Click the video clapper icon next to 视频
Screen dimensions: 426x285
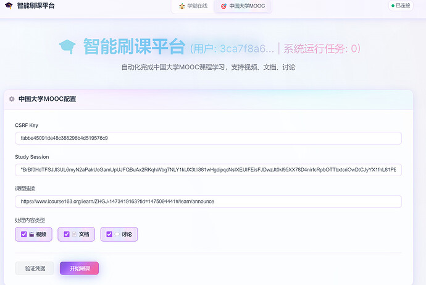pyautogui.click(x=31, y=234)
